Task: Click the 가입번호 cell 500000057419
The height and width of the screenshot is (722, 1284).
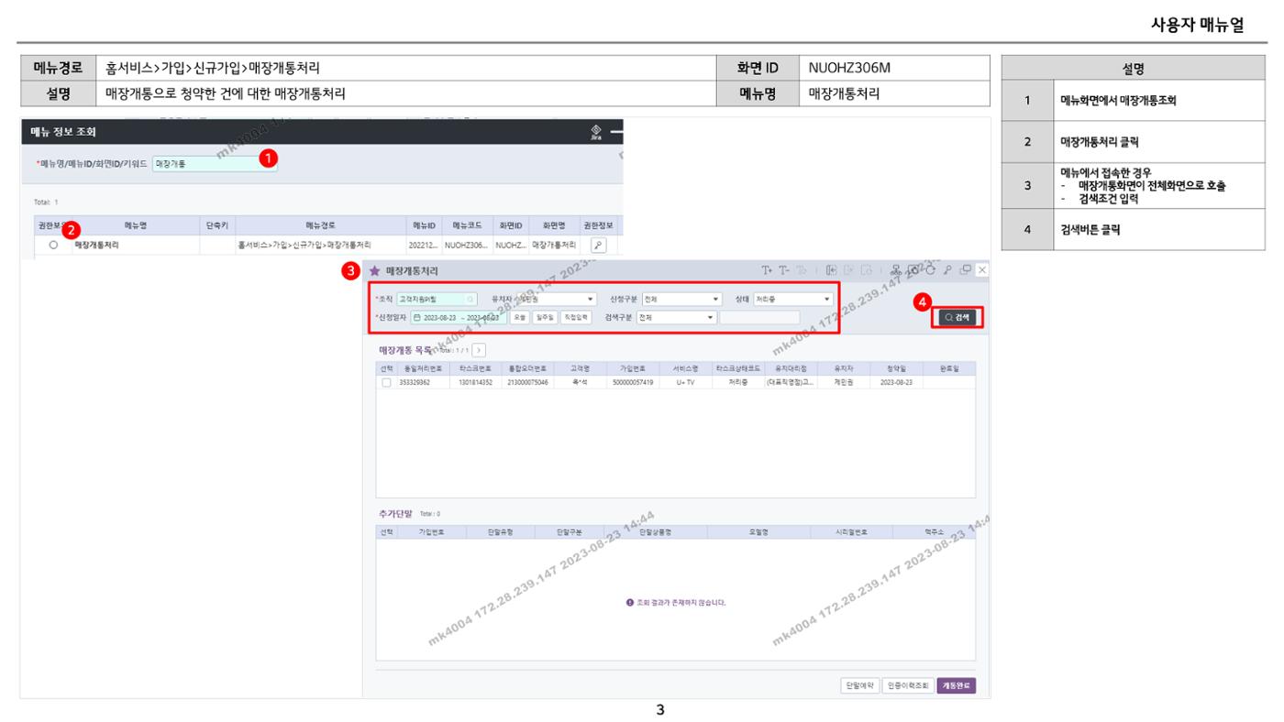Action: [633, 383]
